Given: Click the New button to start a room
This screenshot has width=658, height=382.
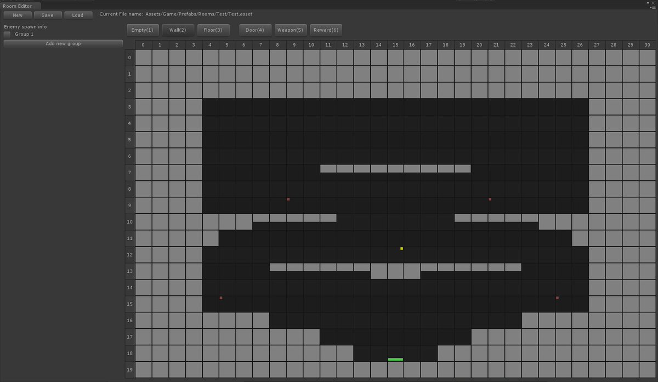Looking at the screenshot, I should click(x=17, y=15).
